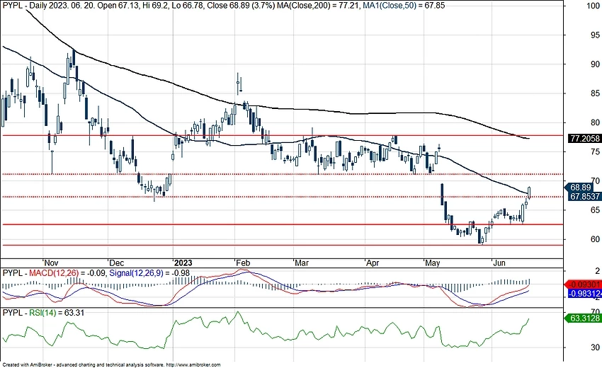Click the 85 price axis label
Image resolution: width=602 pixels, height=368 pixels.
(x=595, y=93)
